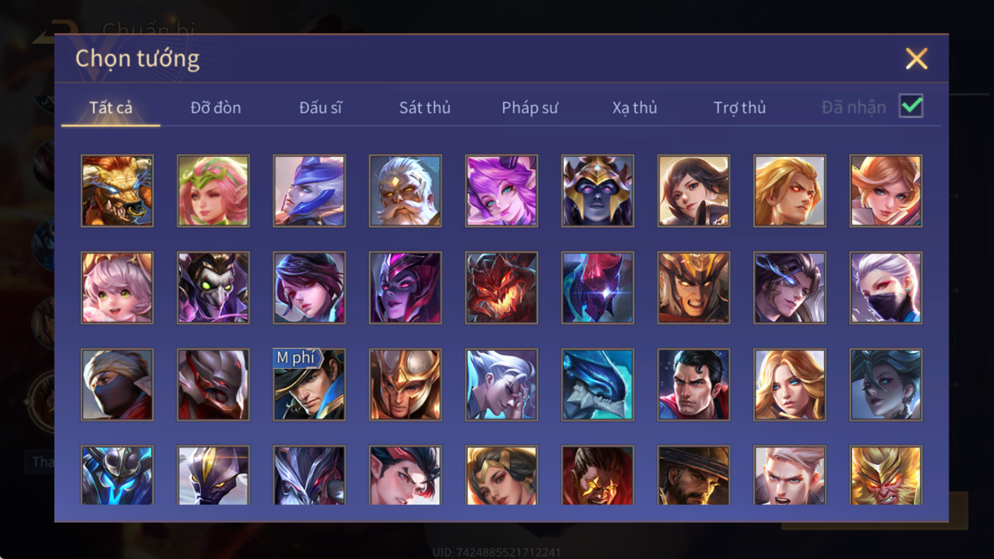
Task: Select the hero with the 'M phí' label
Action: [x=309, y=384]
